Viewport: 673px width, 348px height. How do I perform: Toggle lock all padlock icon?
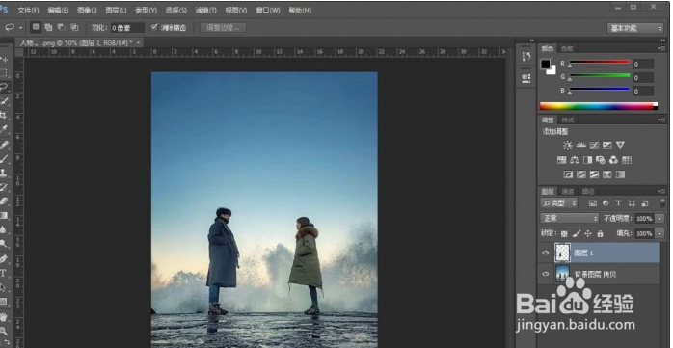point(600,234)
